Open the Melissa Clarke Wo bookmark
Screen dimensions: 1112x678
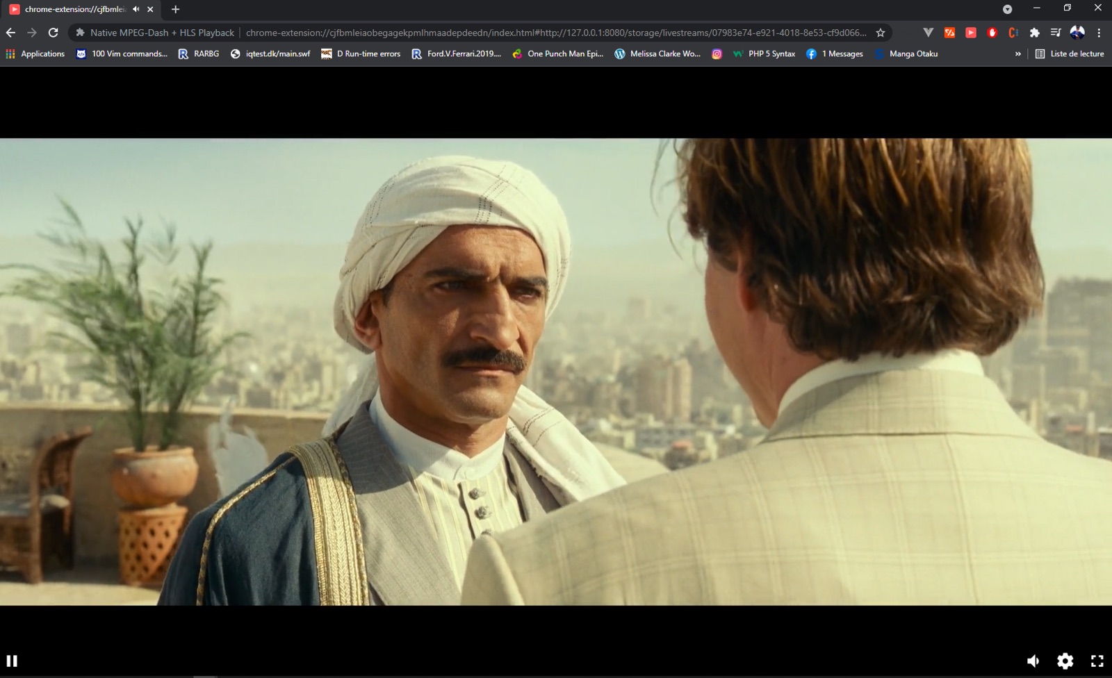click(657, 53)
